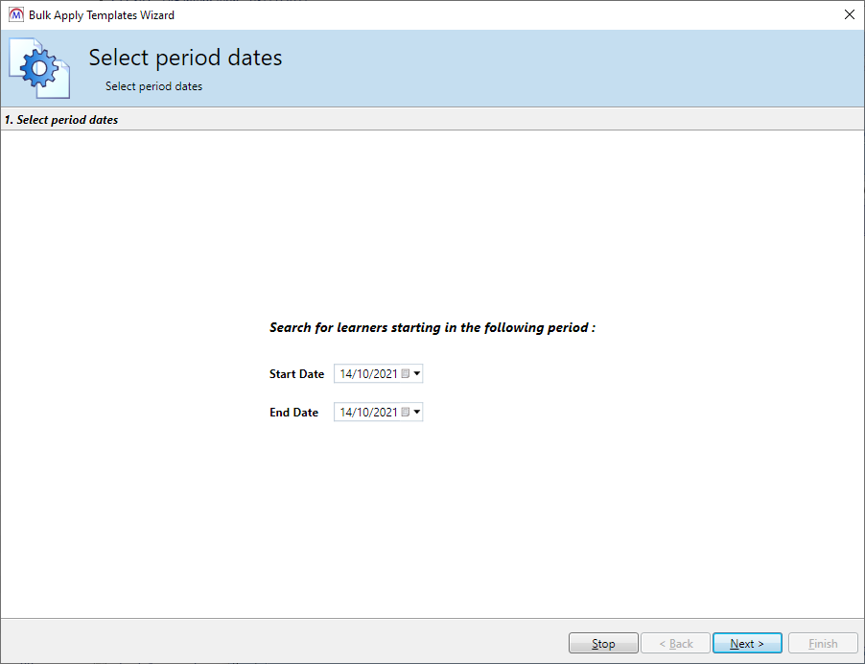
Task: Click the greyed-out Finish button
Action: point(823,644)
